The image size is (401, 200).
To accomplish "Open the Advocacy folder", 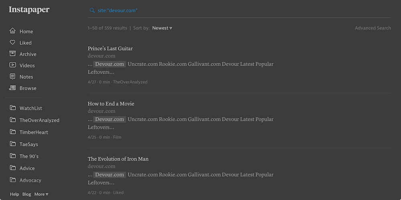I will tap(30, 180).
